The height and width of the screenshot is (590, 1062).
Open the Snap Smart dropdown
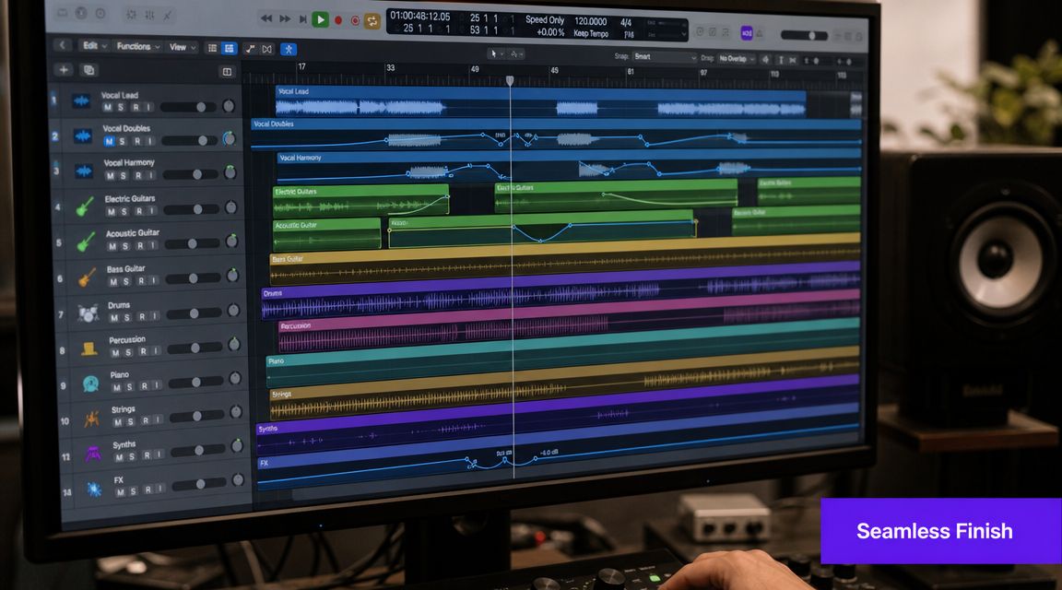click(665, 57)
